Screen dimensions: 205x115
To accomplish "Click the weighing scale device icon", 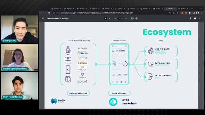I will tap(68, 60).
